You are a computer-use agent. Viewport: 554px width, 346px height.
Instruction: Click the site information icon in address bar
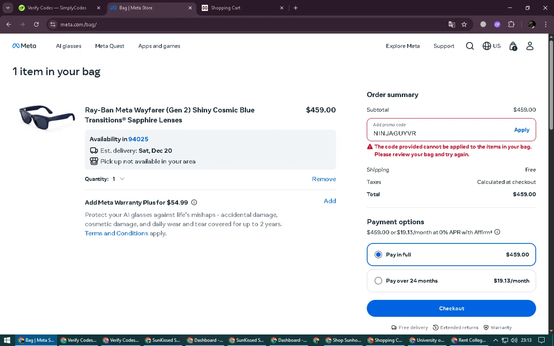pyautogui.click(x=53, y=24)
